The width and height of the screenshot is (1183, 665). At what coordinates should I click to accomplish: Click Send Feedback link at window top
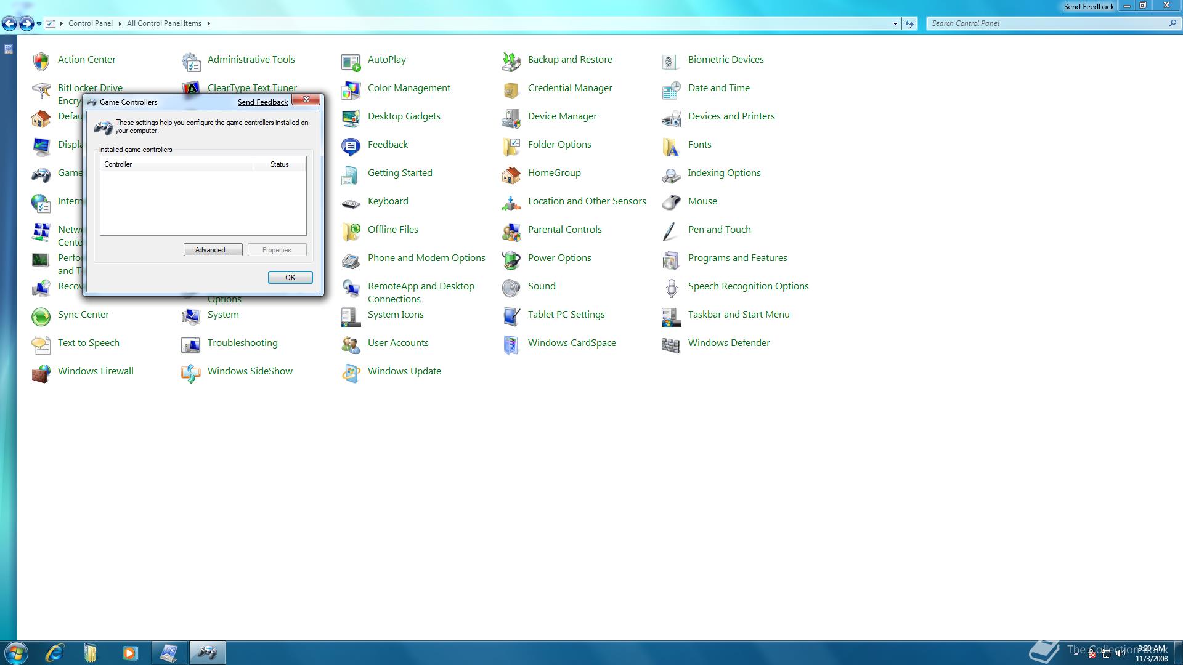point(1089,6)
